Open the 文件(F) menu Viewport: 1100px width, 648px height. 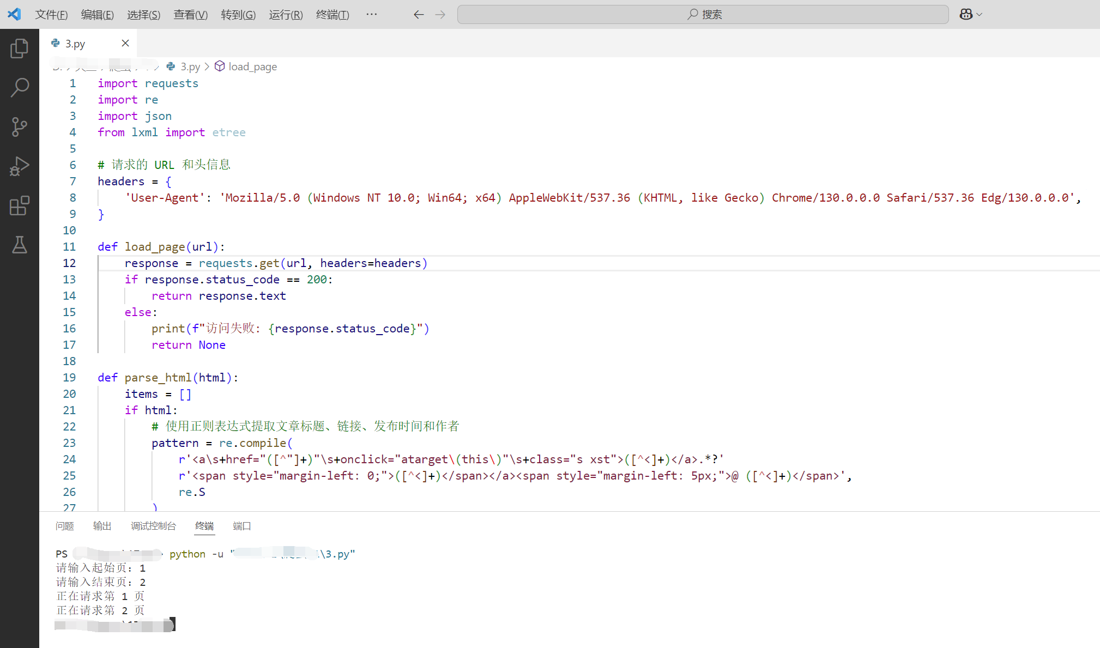pyautogui.click(x=51, y=15)
